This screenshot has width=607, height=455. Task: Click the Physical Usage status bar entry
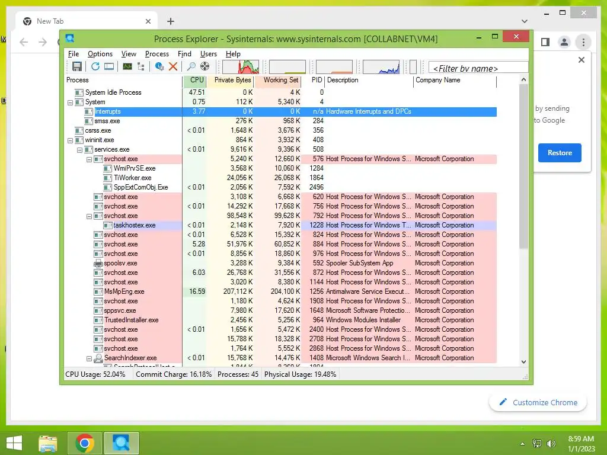(300, 374)
